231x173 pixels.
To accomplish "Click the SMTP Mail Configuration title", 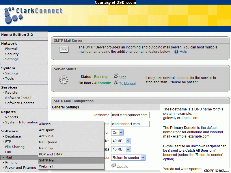I will tap(74, 101).
